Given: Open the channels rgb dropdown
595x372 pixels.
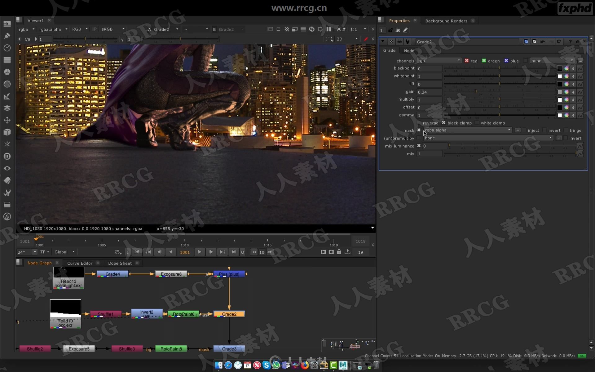Looking at the screenshot, I should 439,61.
